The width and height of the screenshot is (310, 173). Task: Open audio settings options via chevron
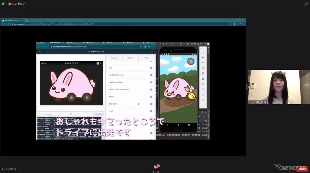pos(19,169)
